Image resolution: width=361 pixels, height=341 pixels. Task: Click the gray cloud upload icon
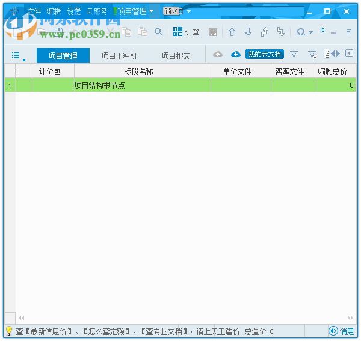click(x=218, y=54)
